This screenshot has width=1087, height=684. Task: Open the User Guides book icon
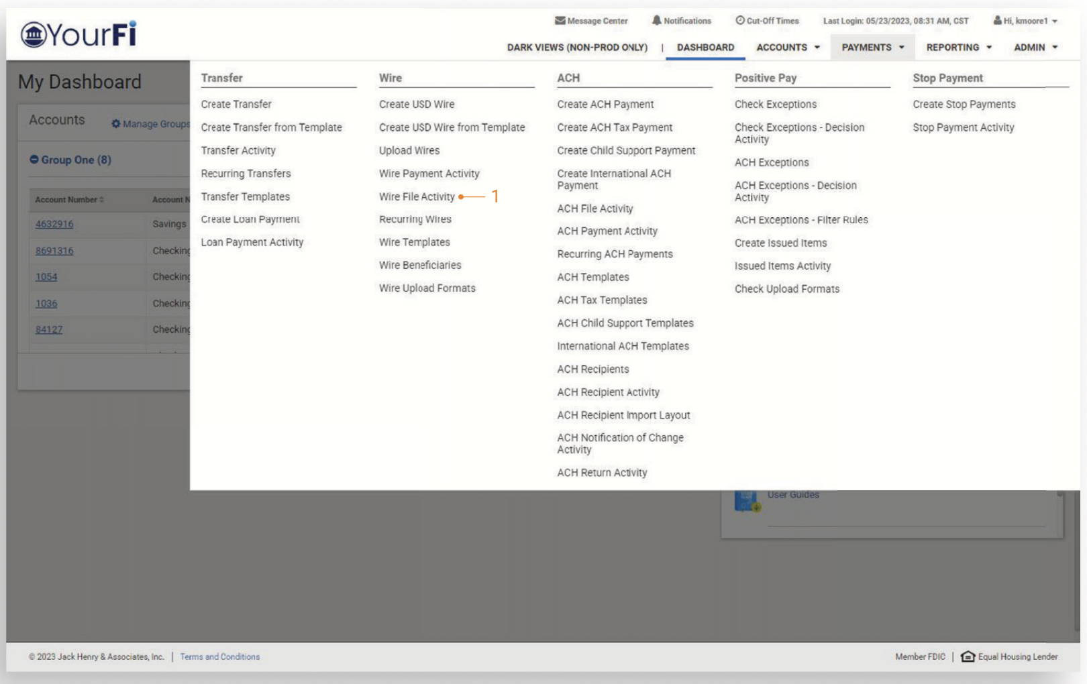[747, 500]
